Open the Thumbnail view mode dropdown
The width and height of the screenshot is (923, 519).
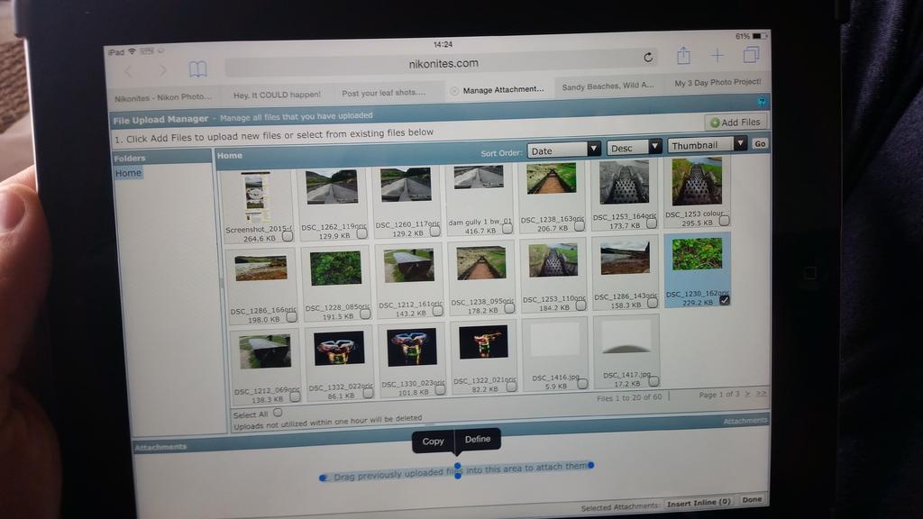click(x=708, y=144)
